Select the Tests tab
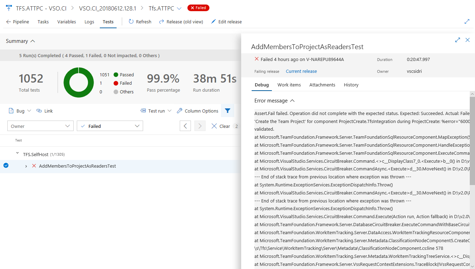The width and height of the screenshot is (475, 269). click(108, 22)
